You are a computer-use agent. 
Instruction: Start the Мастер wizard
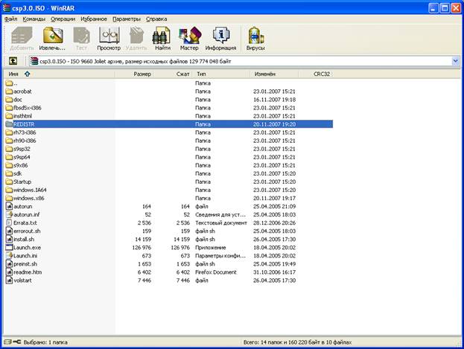coord(189,39)
